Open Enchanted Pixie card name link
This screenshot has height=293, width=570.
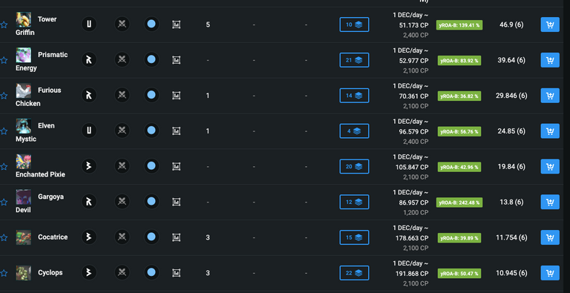click(40, 174)
